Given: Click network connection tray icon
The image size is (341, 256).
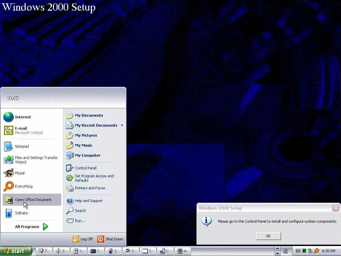Looking at the screenshot, I should click(x=310, y=251).
